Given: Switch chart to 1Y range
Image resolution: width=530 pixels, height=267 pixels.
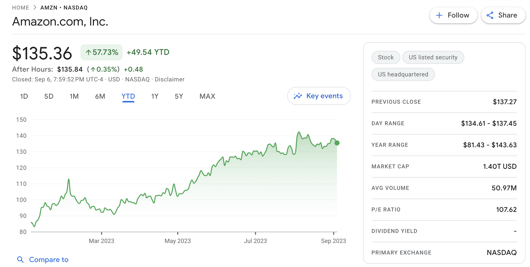Looking at the screenshot, I should click(x=155, y=96).
